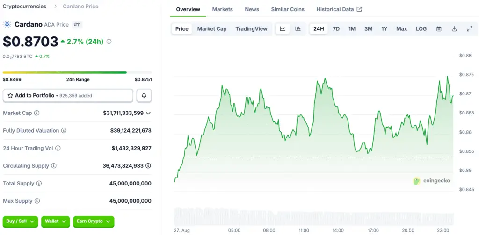Open the Similar Coins tab
The image size is (479, 235).
(x=288, y=9)
